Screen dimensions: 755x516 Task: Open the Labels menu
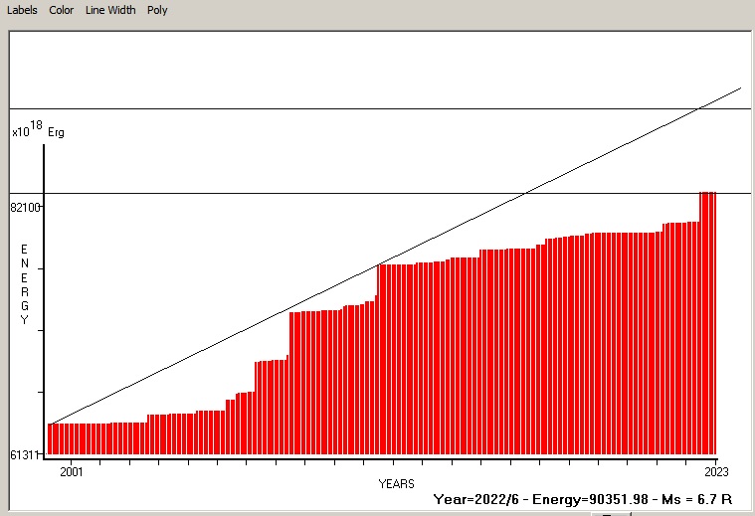coord(22,10)
